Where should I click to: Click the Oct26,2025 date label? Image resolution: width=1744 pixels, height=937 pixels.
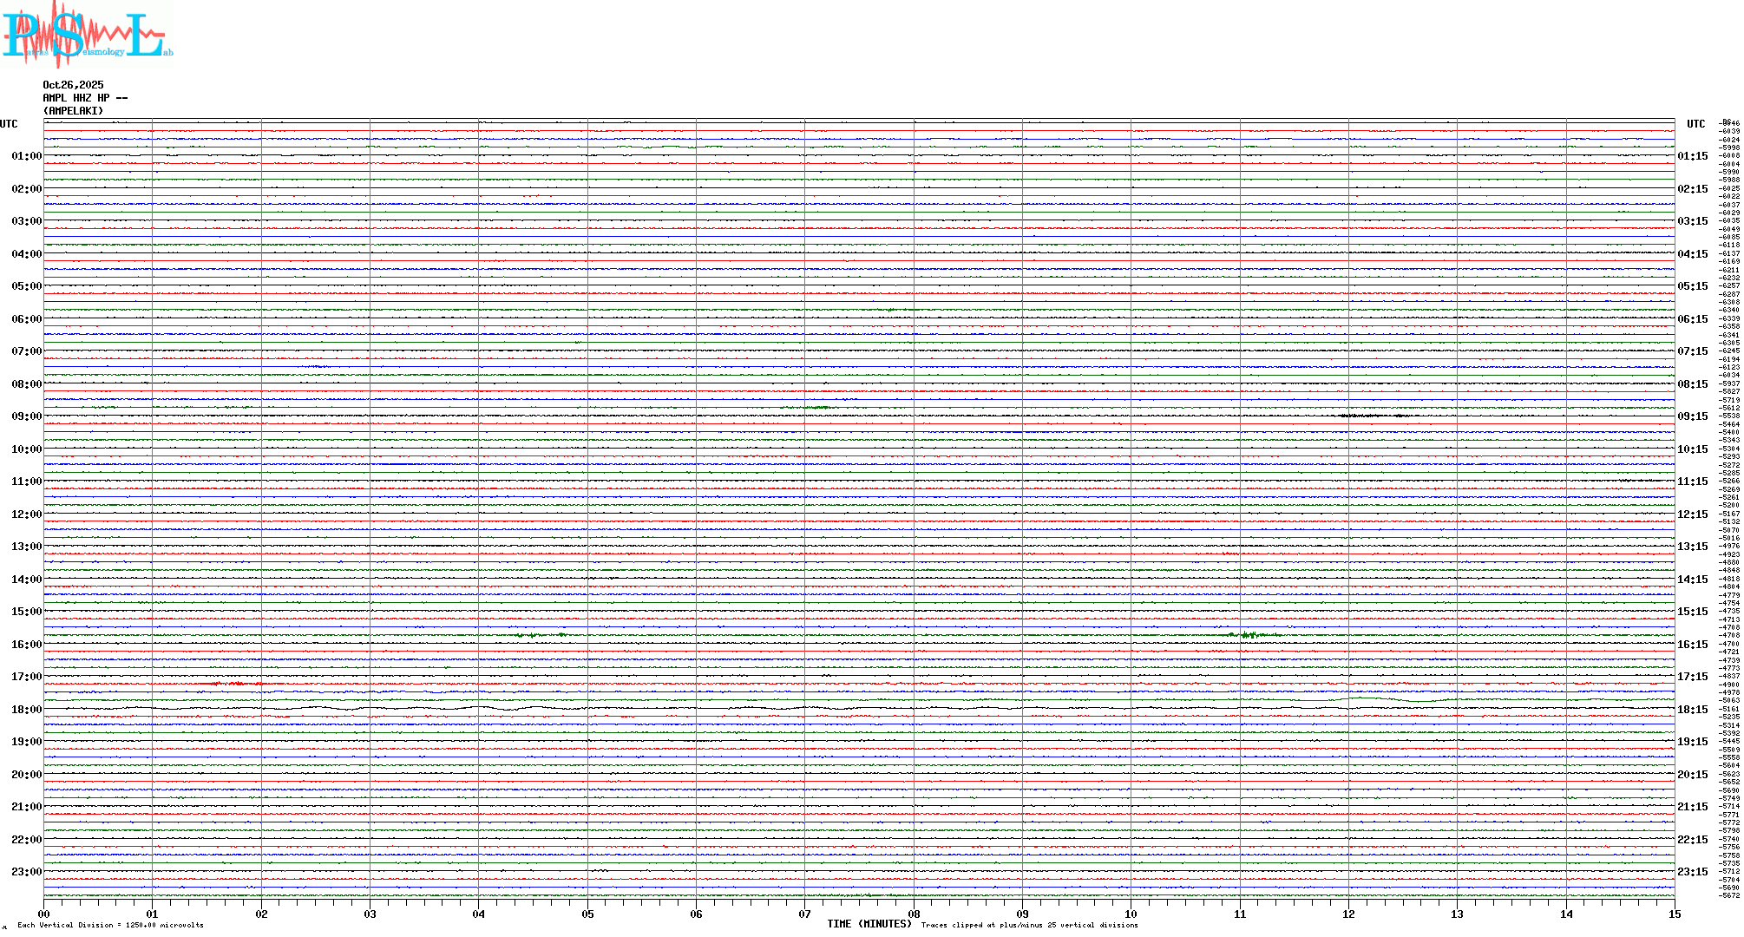[73, 85]
